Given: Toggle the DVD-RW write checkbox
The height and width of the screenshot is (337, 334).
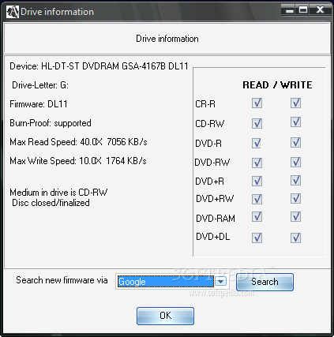Looking at the screenshot, I should 295,162.
